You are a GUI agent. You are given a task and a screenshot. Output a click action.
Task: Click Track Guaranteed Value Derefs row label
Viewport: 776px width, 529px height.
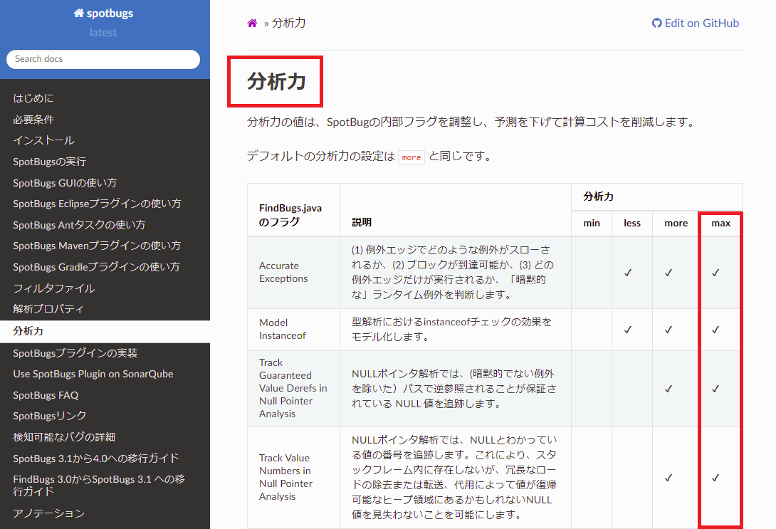coord(293,389)
